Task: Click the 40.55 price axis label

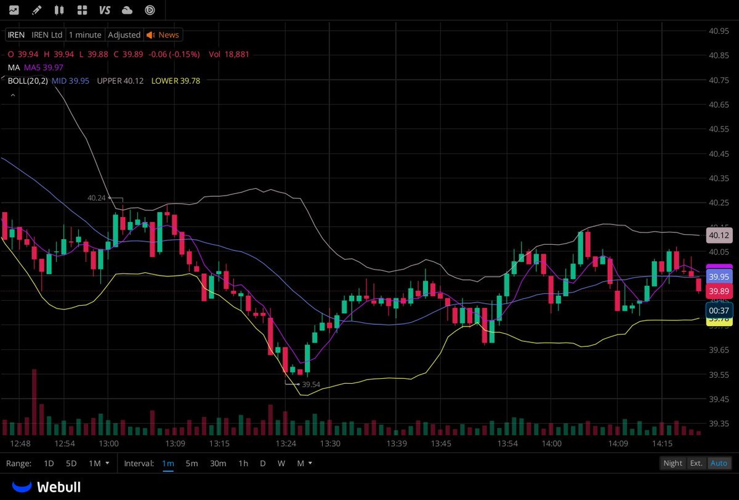Action: pos(719,129)
